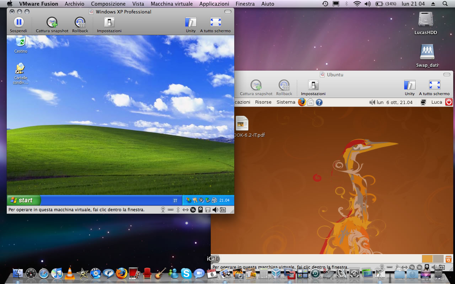The height and width of the screenshot is (284, 455).
Task: Click Rollback in the Ubuntu window
Action: coord(284,88)
